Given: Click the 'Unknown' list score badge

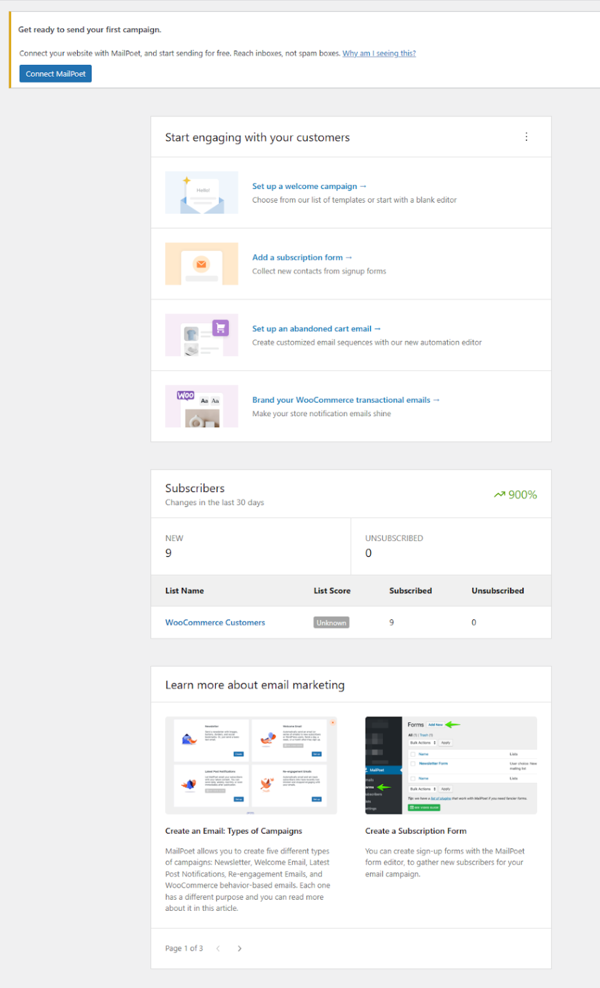Looking at the screenshot, I should point(331,622).
